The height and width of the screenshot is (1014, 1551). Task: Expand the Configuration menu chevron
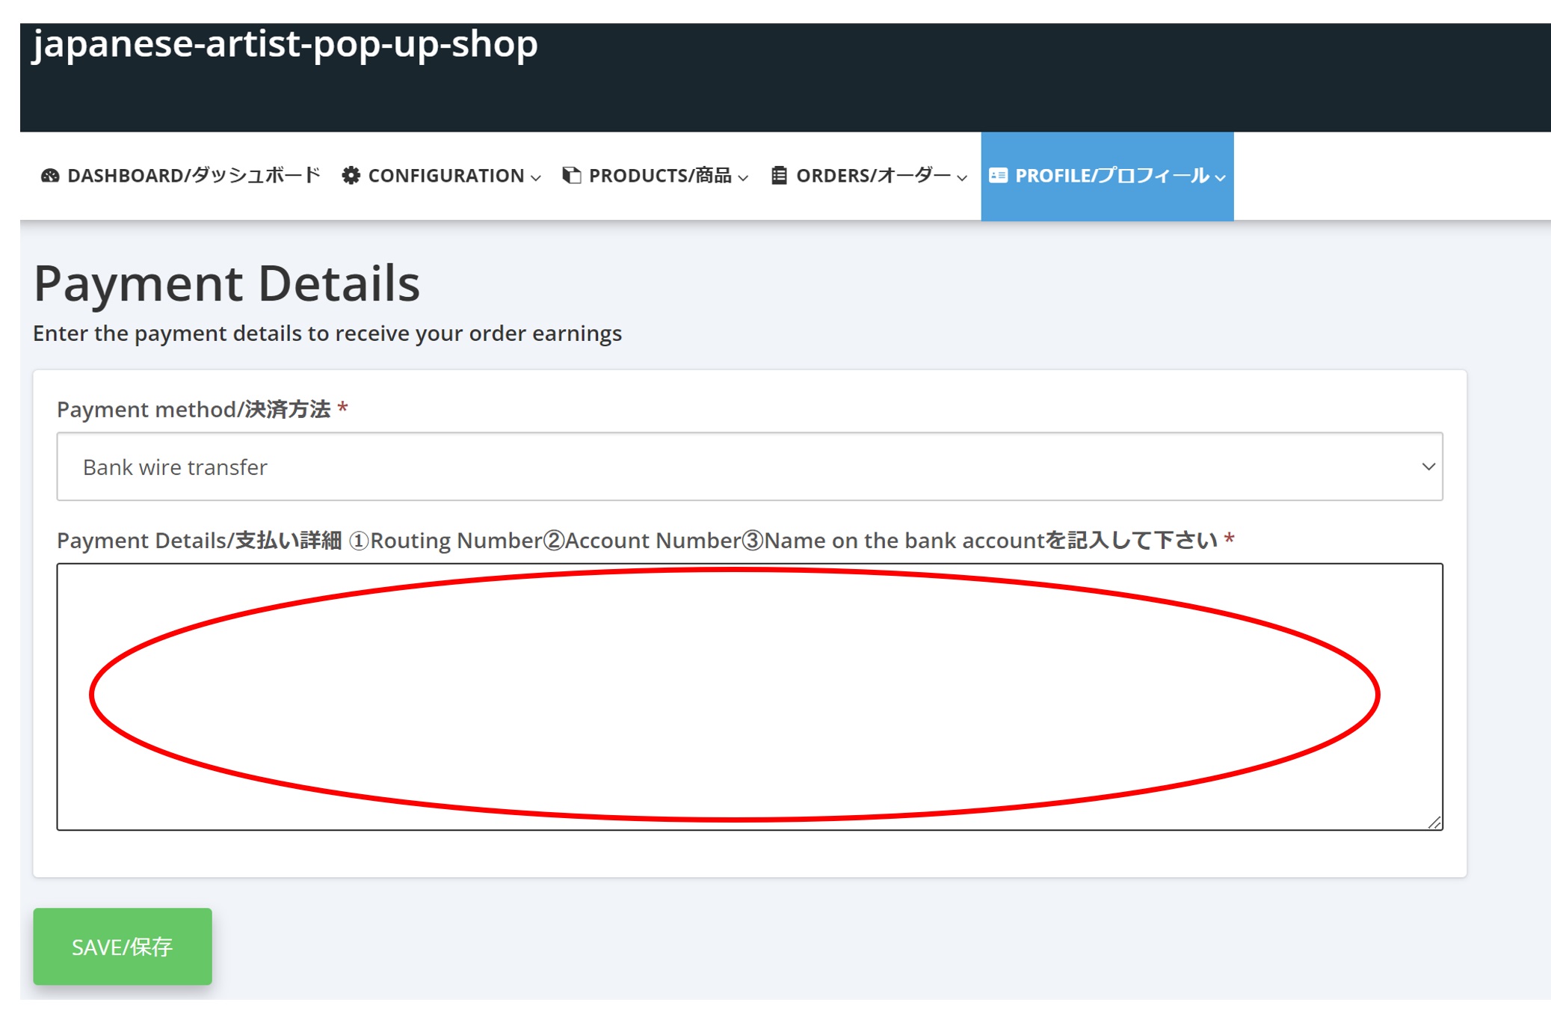(x=536, y=178)
